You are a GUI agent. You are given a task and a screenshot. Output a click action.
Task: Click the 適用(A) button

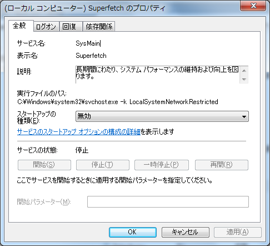pyautogui.click(x=238, y=232)
